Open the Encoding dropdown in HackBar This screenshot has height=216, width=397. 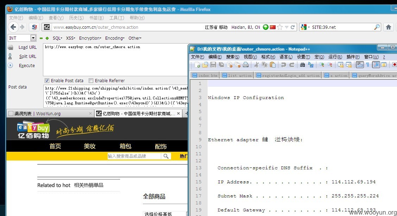click(x=115, y=38)
